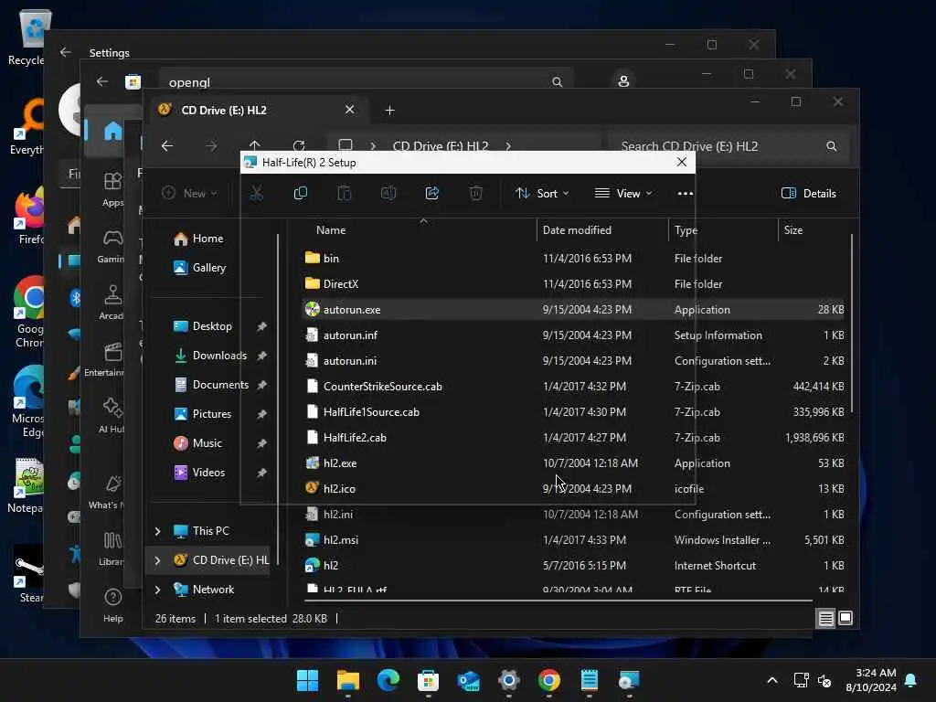This screenshot has width=936, height=702.
Task: Click the file list horizontal scrollbar
Action: tap(558, 601)
